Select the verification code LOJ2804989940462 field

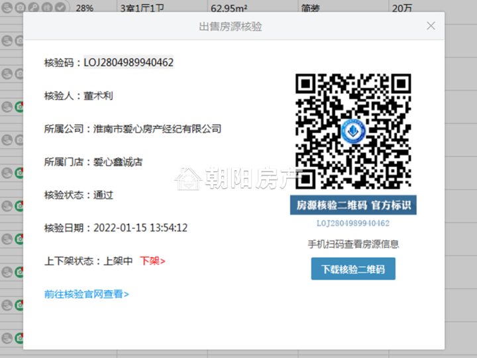click(129, 62)
